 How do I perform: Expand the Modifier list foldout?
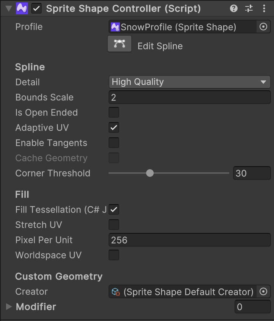coord(9,307)
